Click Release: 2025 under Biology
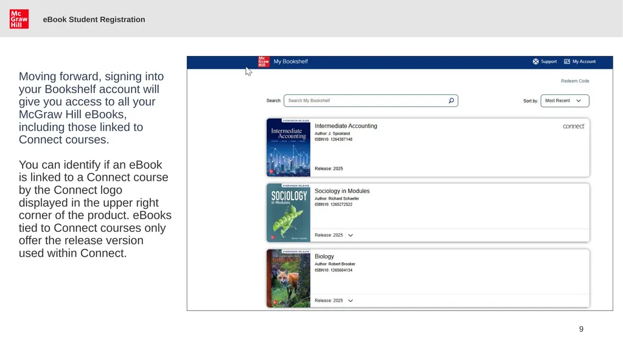 pyautogui.click(x=329, y=301)
